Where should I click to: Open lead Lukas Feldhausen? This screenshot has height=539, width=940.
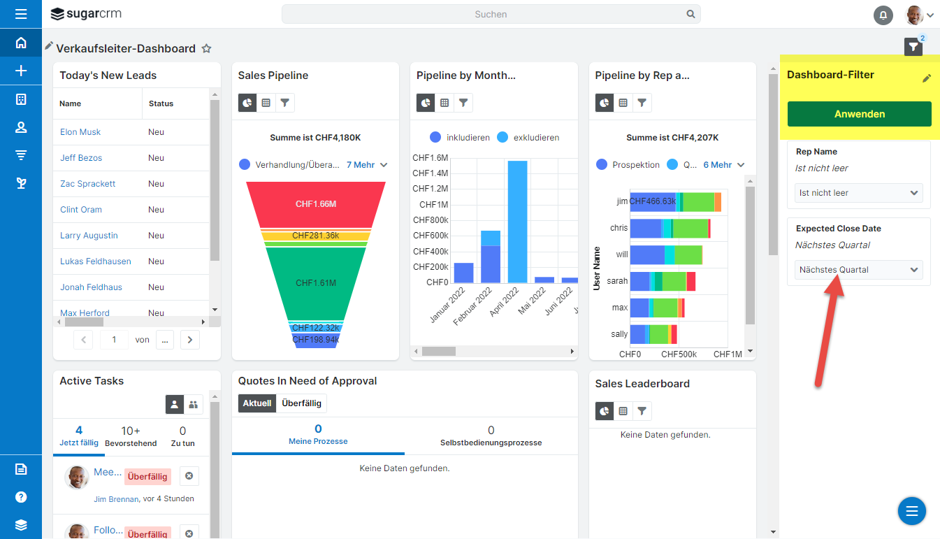(96, 261)
